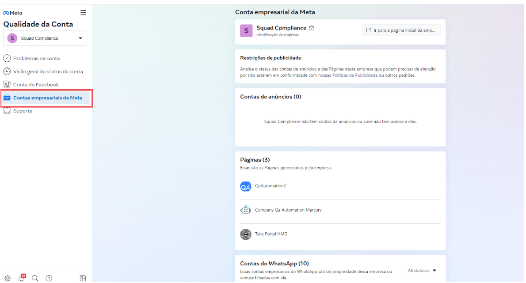Click 'Essas são as Páginas gerenciadas pela empresa' text

point(286,168)
